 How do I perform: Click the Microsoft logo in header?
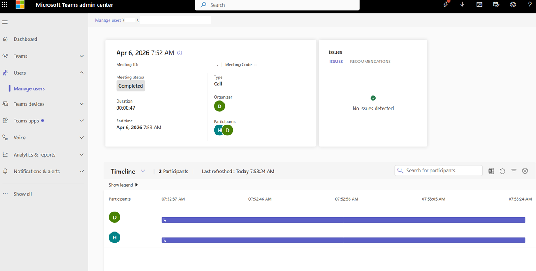pyautogui.click(x=20, y=5)
